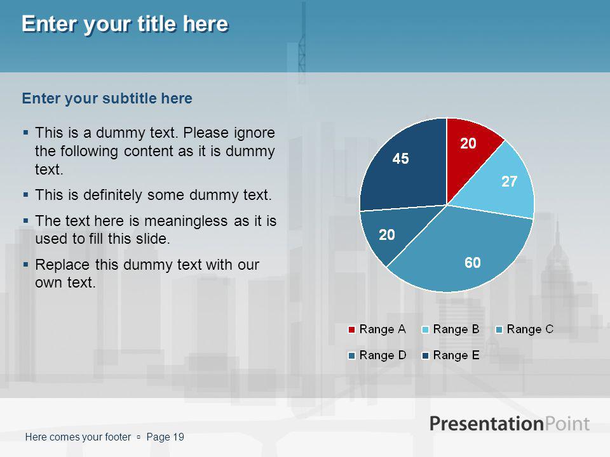
Task: Click the dark navy Range E legend swatch
Action: (425, 355)
